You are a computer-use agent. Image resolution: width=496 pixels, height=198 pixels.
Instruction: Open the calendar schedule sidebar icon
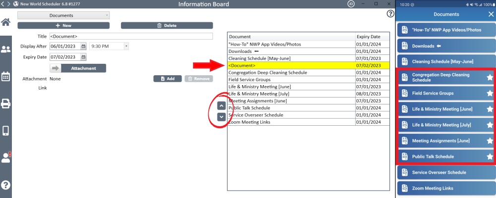(6, 76)
